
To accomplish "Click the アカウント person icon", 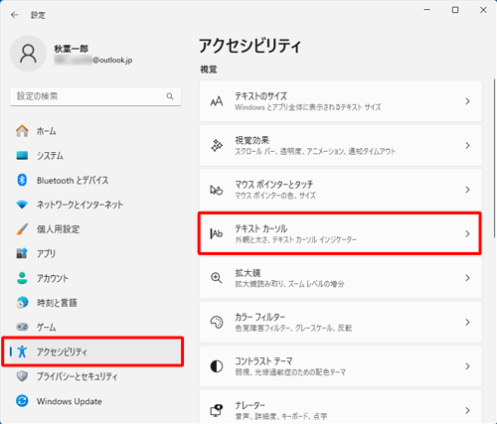I will click(x=22, y=278).
